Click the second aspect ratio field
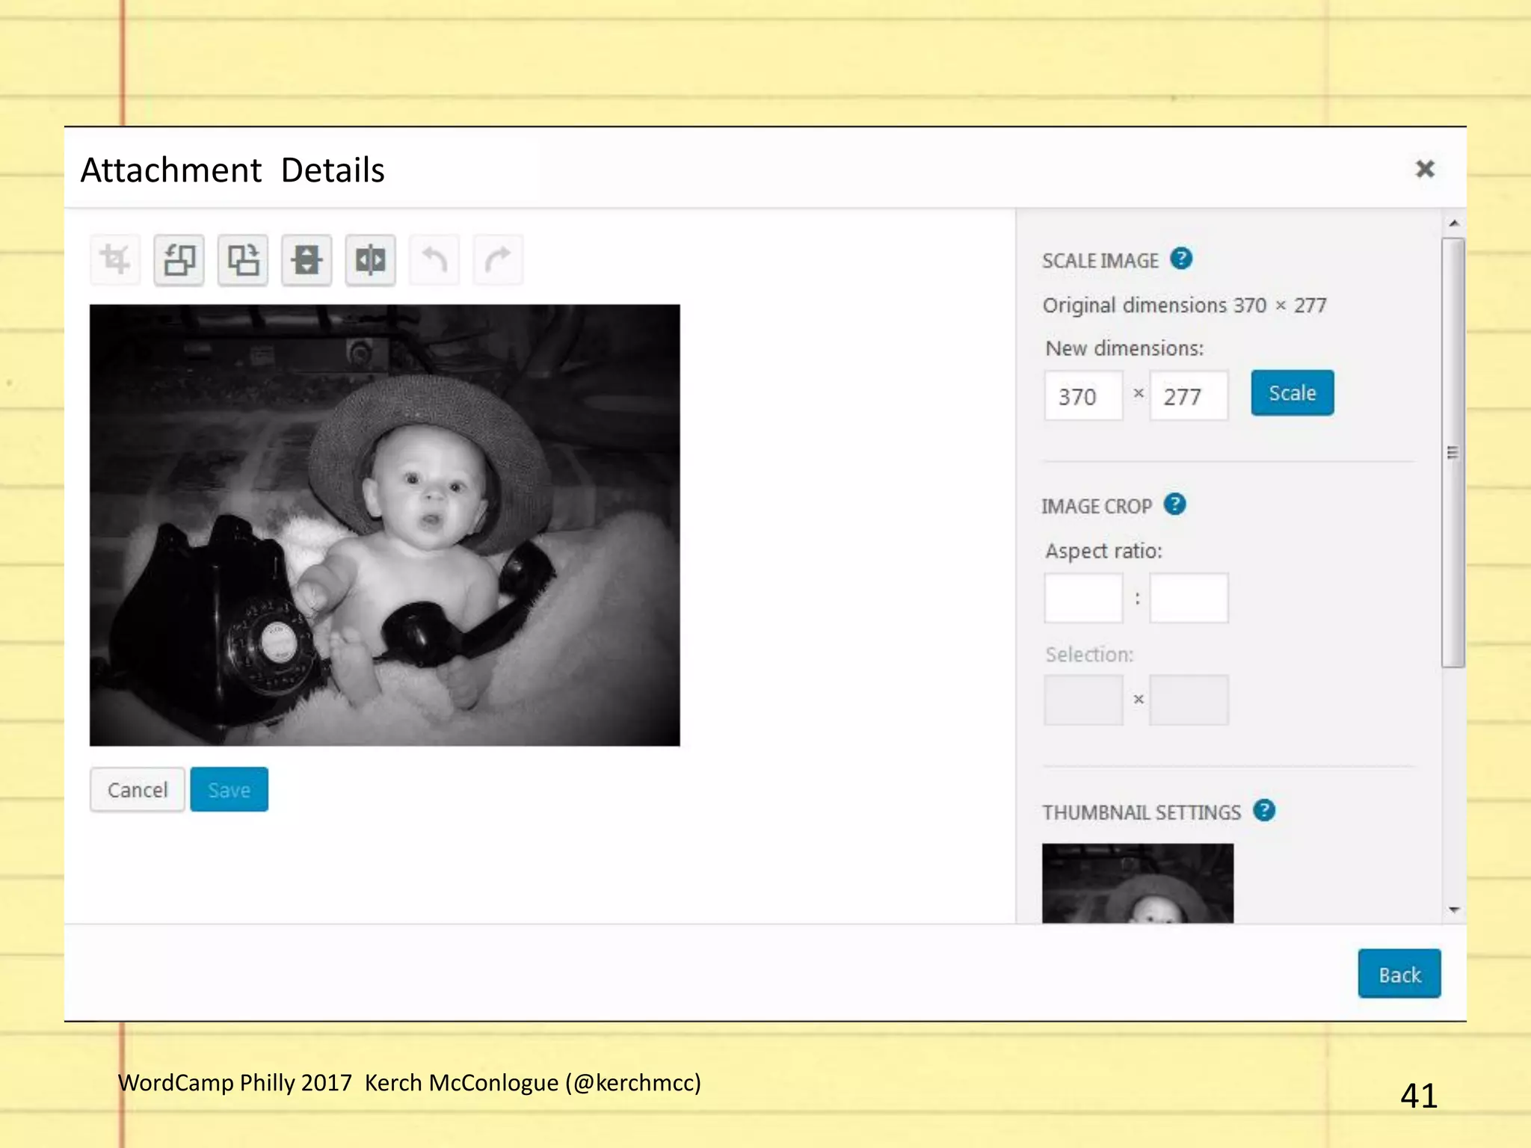 (x=1189, y=598)
